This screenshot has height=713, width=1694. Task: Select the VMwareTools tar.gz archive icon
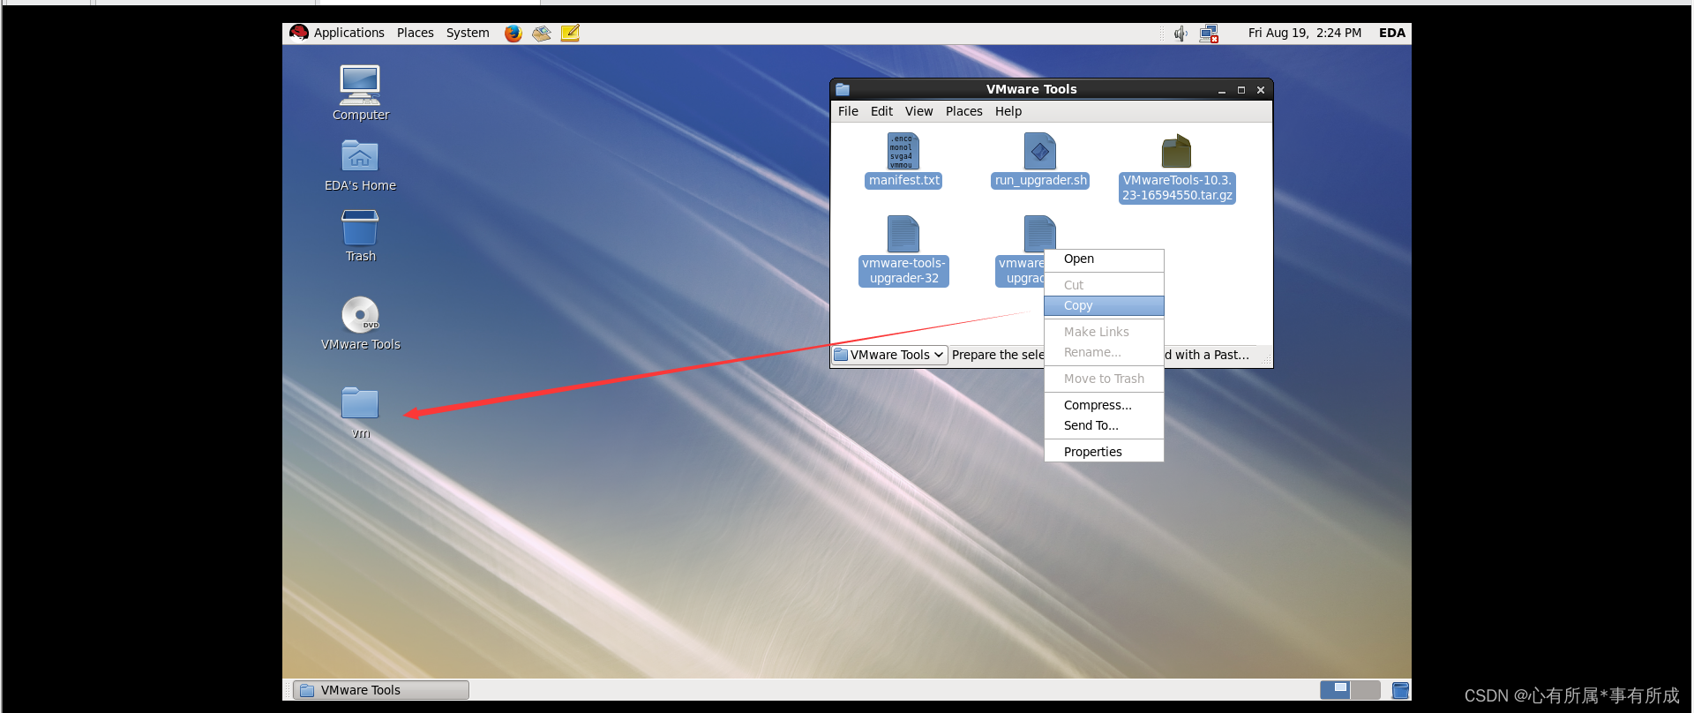coord(1177,151)
